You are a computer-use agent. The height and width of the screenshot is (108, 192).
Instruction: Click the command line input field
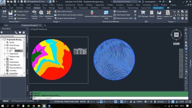(x=110, y=98)
